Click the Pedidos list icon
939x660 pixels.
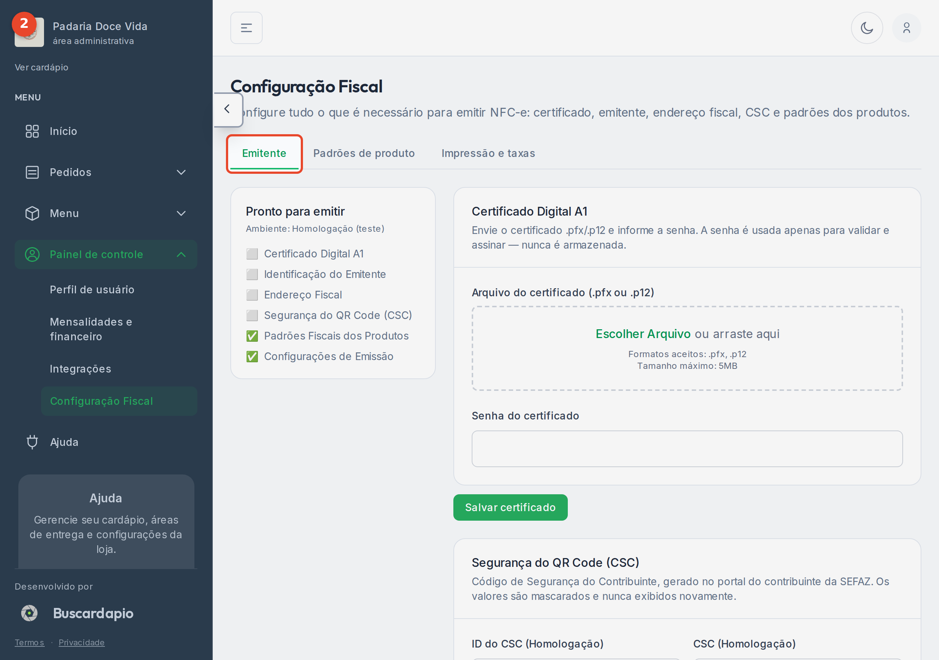(32, 172)
